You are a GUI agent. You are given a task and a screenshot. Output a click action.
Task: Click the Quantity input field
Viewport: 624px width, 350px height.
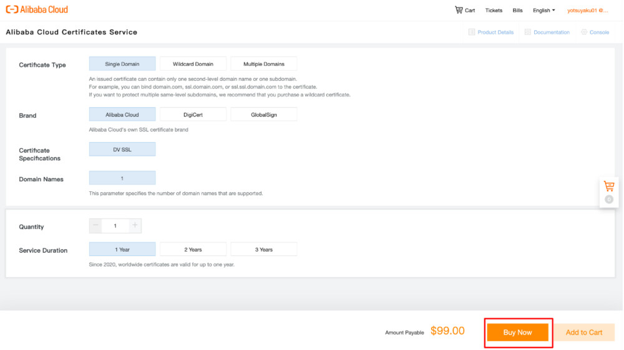pyautogui.click(x=115, y=225)
